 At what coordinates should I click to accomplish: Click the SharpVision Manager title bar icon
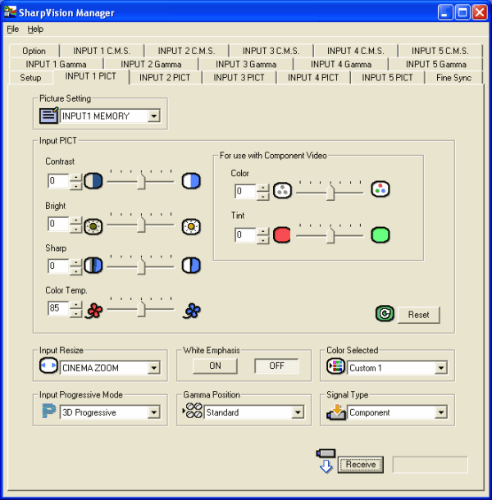coord(10,11)
